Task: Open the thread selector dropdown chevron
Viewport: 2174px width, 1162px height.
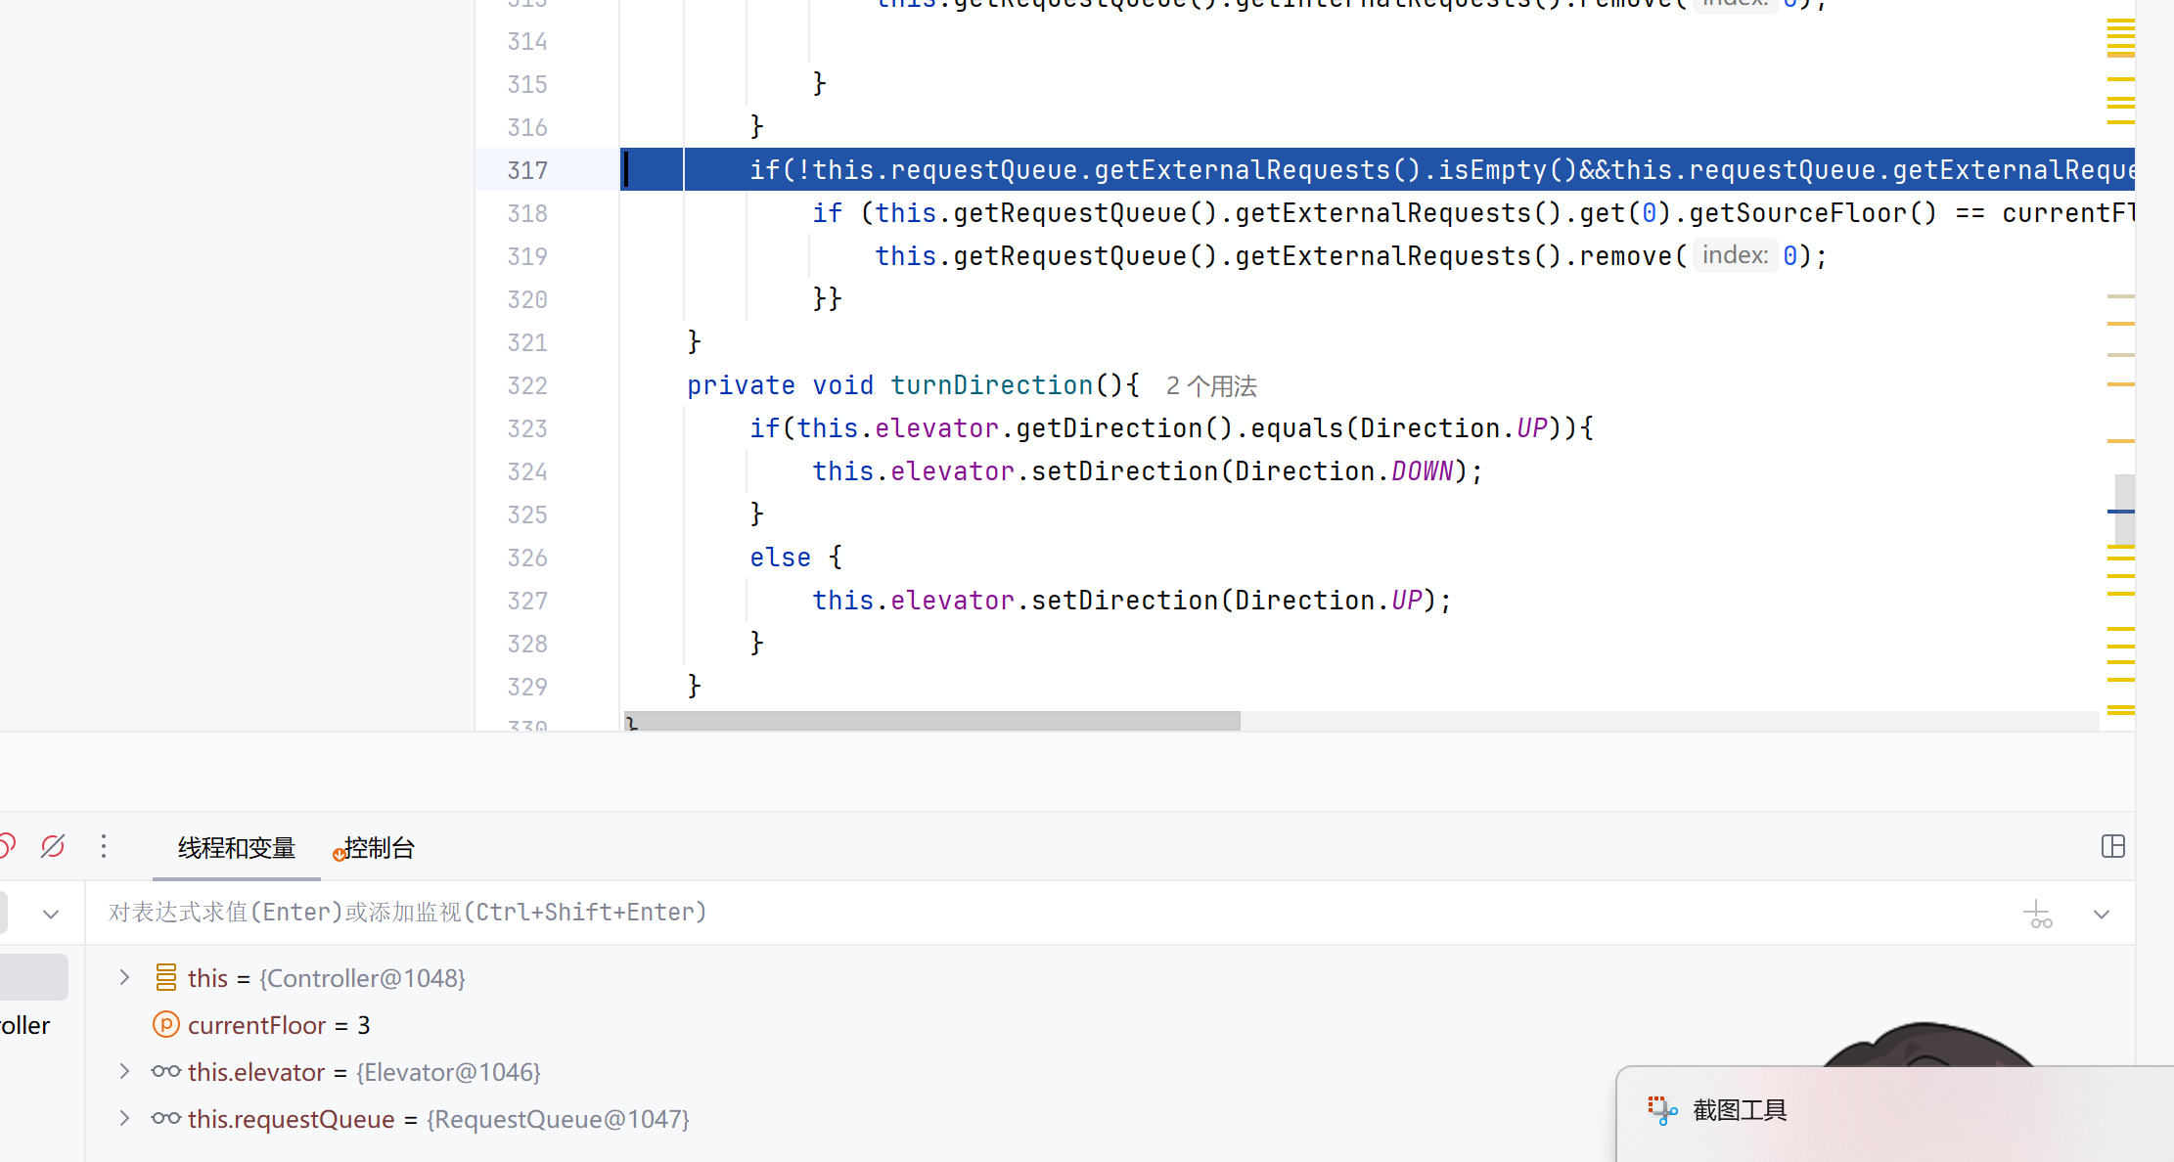Action: coord(51,914)
